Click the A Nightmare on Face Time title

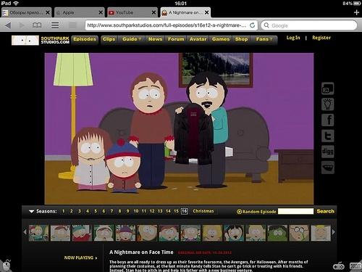point(141,252)
